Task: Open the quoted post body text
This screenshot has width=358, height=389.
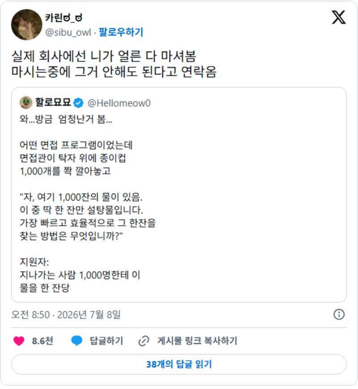Action: (88, 203)
